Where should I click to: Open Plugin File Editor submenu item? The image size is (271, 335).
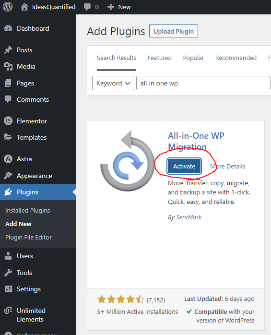pyautogui.click(x=28, y=238)
